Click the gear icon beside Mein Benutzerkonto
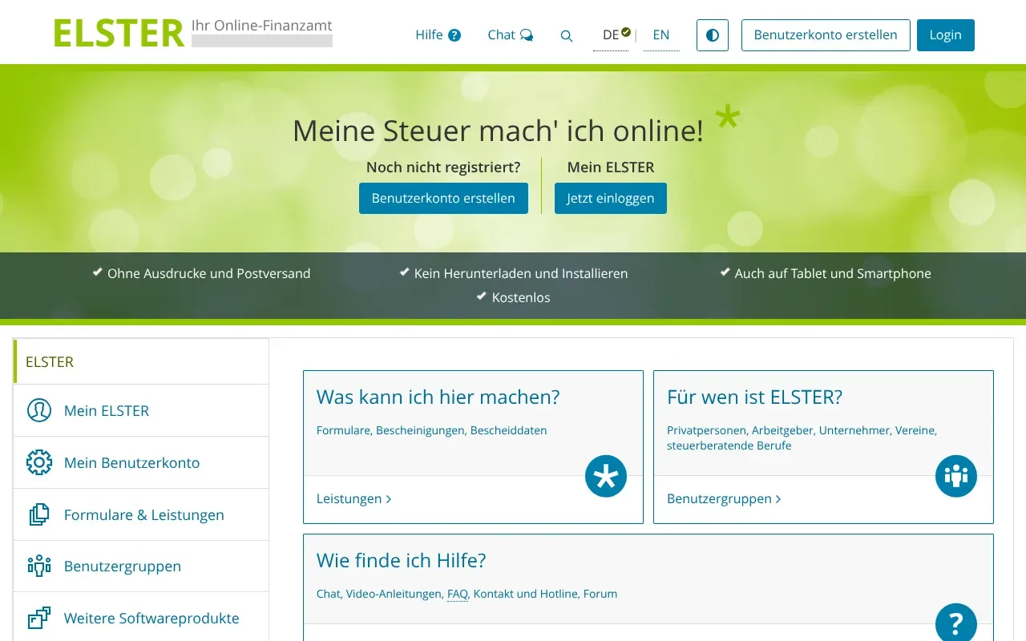Image resolution: width=1026 pixels, height=641 pixels. click(x=39, y=462)
